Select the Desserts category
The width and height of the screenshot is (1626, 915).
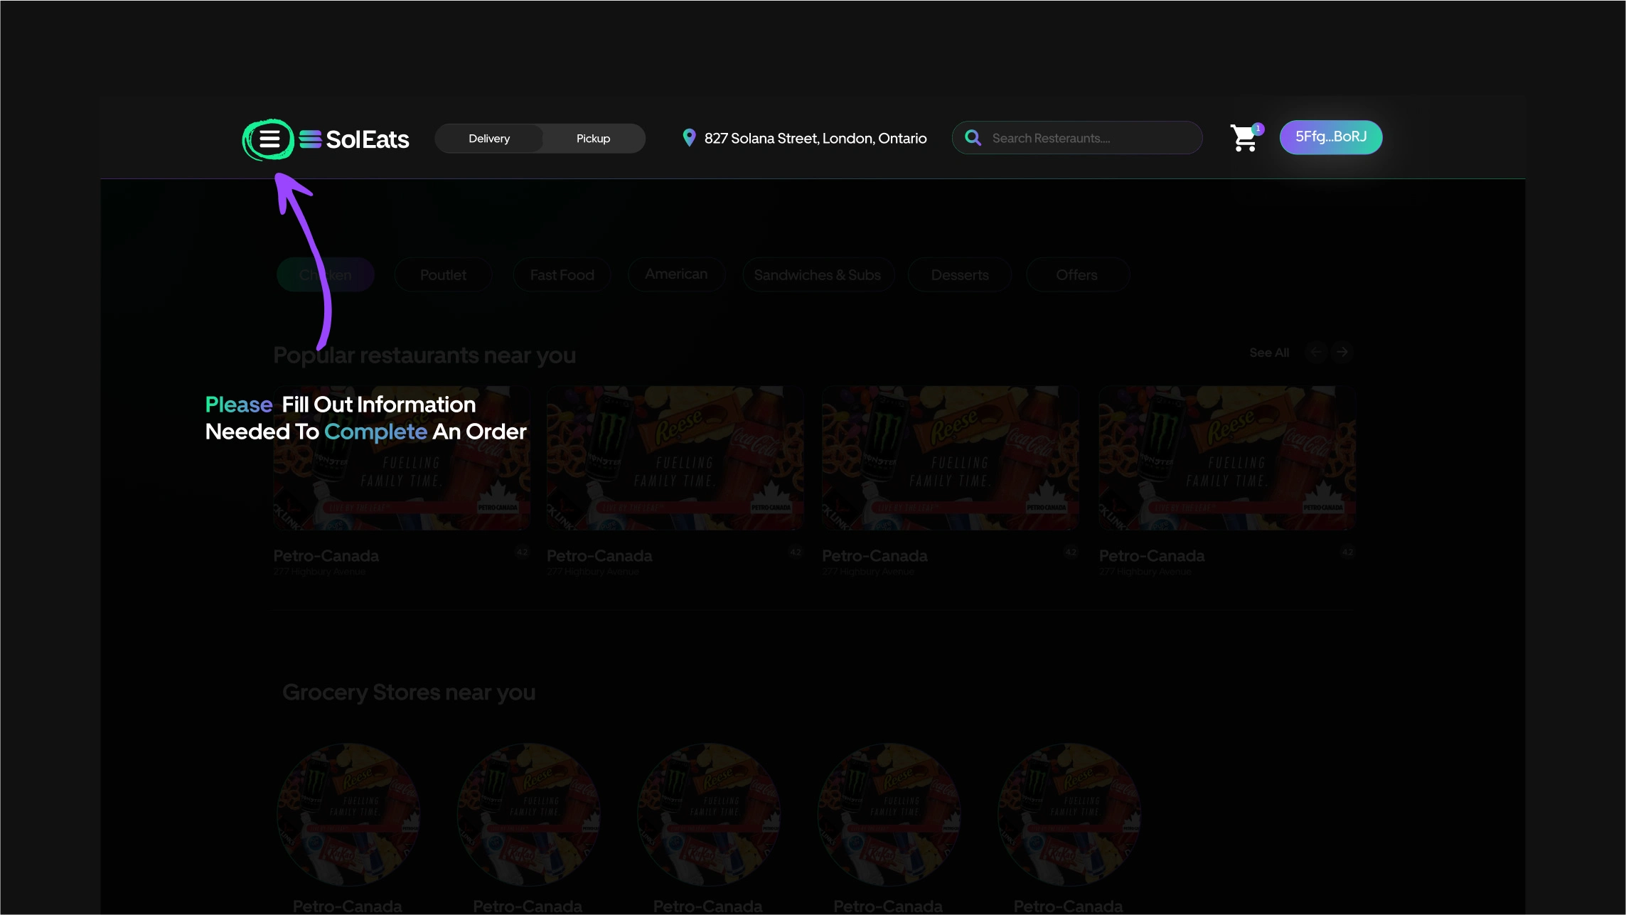(959, 275)
